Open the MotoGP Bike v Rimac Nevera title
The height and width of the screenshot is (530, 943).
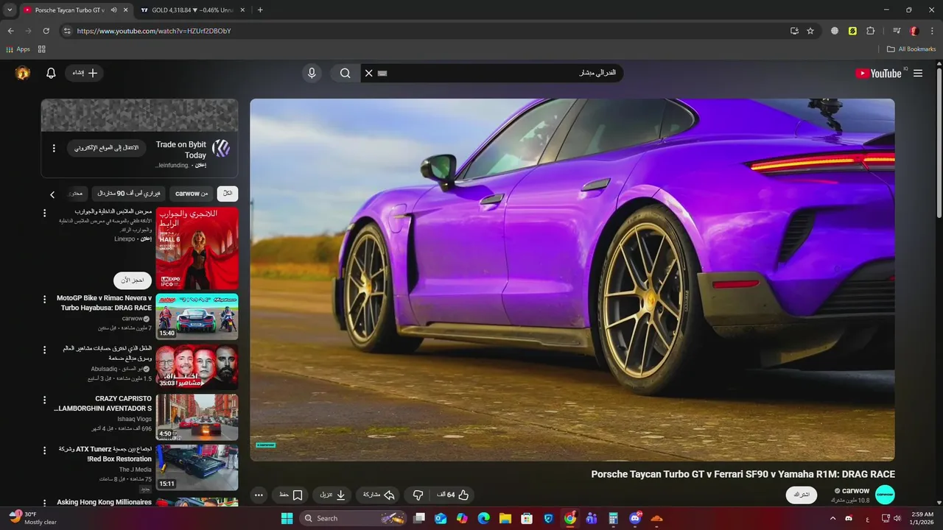(104, 303)
